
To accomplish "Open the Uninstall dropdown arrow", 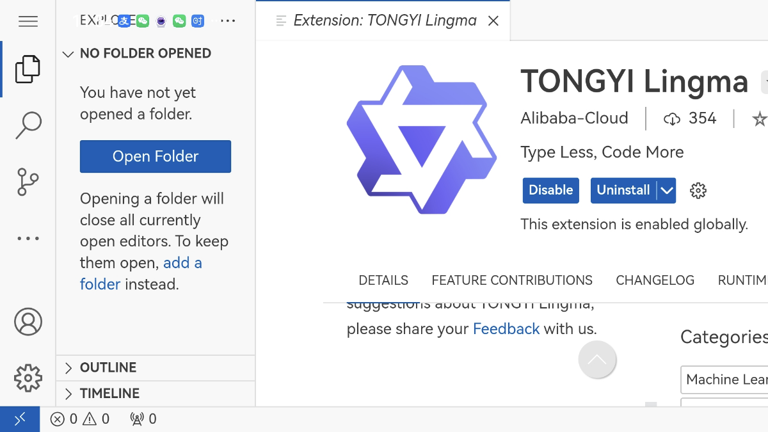I will pyautogui.click(x=667, y=191).
